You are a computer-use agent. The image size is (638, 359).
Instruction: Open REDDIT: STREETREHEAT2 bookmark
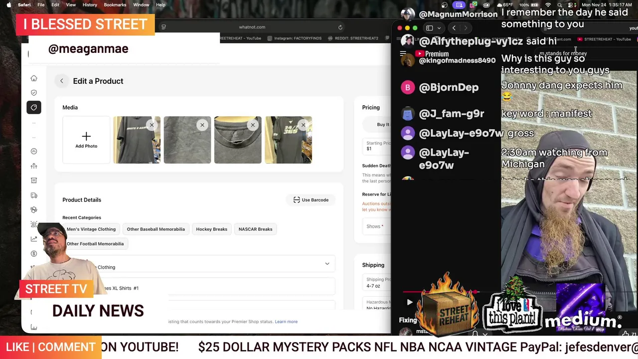353,38
